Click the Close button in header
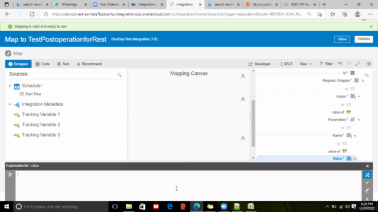 (342, 39)
